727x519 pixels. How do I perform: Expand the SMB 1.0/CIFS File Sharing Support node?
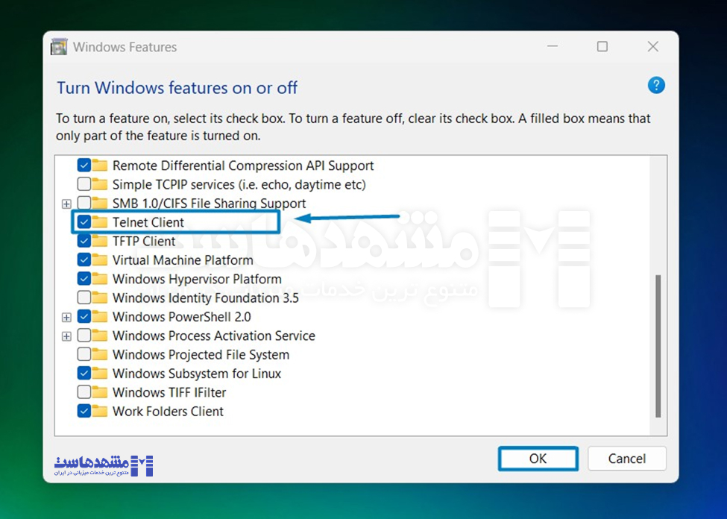(x=67, y=204)
